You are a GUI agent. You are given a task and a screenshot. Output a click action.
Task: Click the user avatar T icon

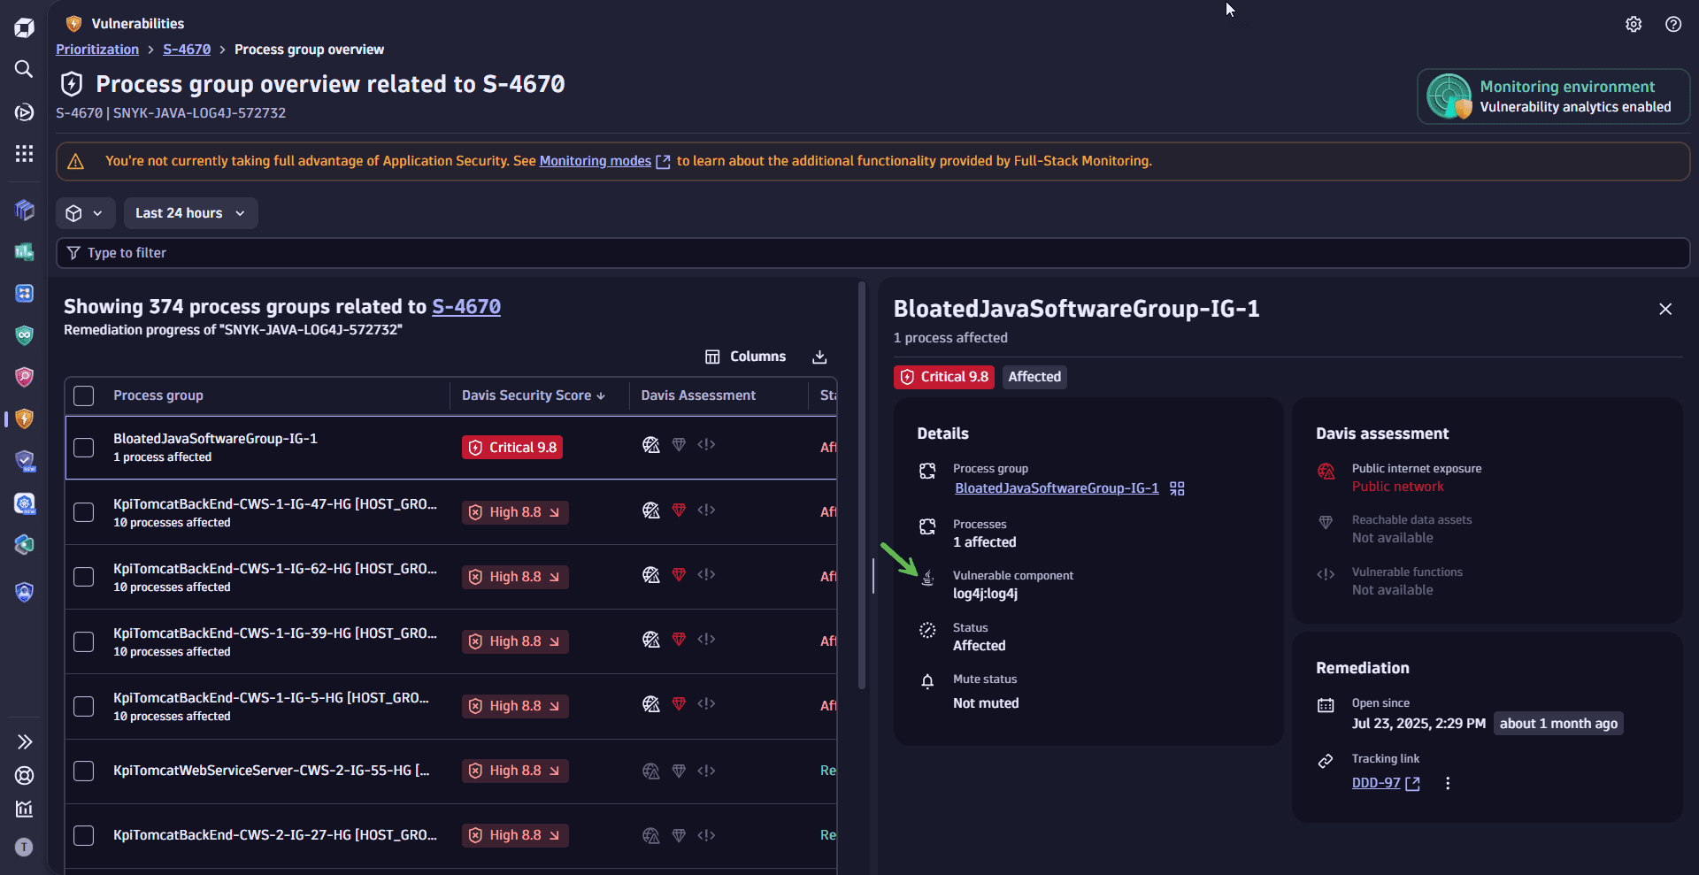point(24,847)
